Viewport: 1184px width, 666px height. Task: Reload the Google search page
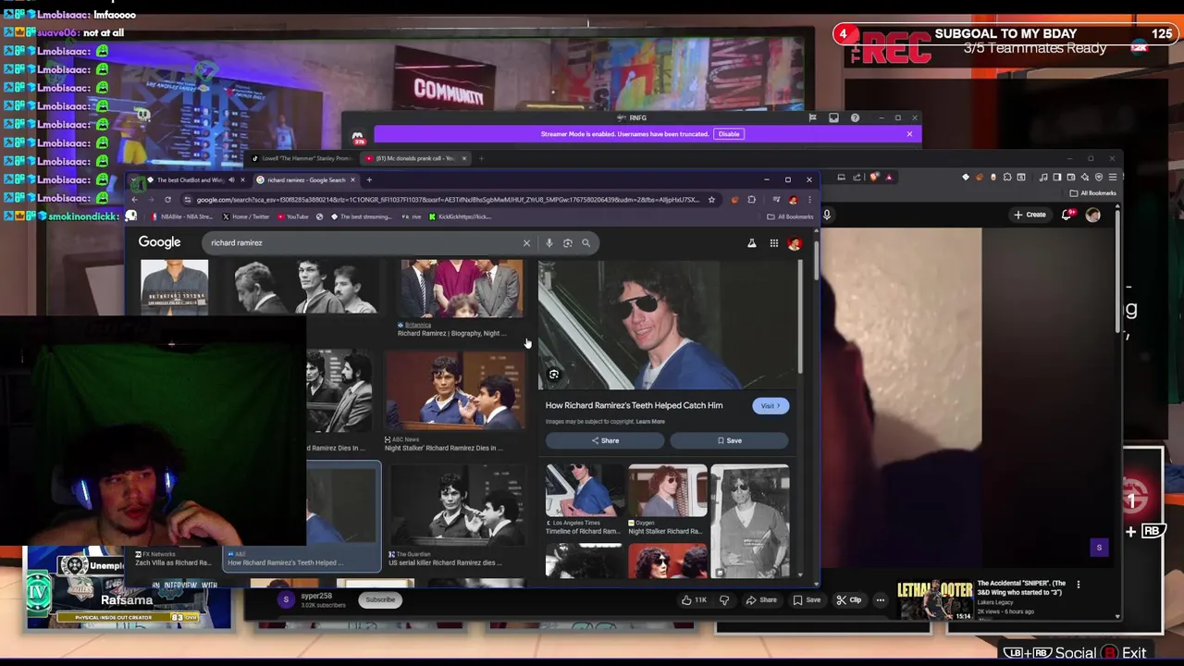coord(167,200)
